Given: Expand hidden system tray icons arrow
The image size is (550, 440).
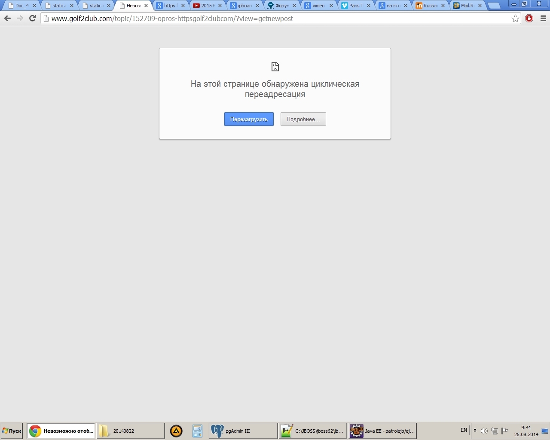Looking at the screenshot, I should point(475,431).
